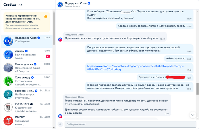Click the plus attach button beside message field
This screenshot has height=130, width=201.
coord(60,124)
